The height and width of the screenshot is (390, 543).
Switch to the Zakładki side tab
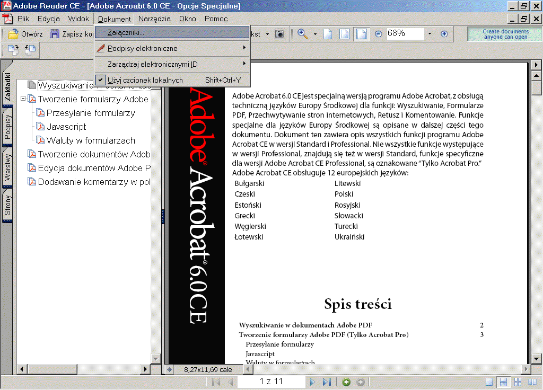point(7,86)
